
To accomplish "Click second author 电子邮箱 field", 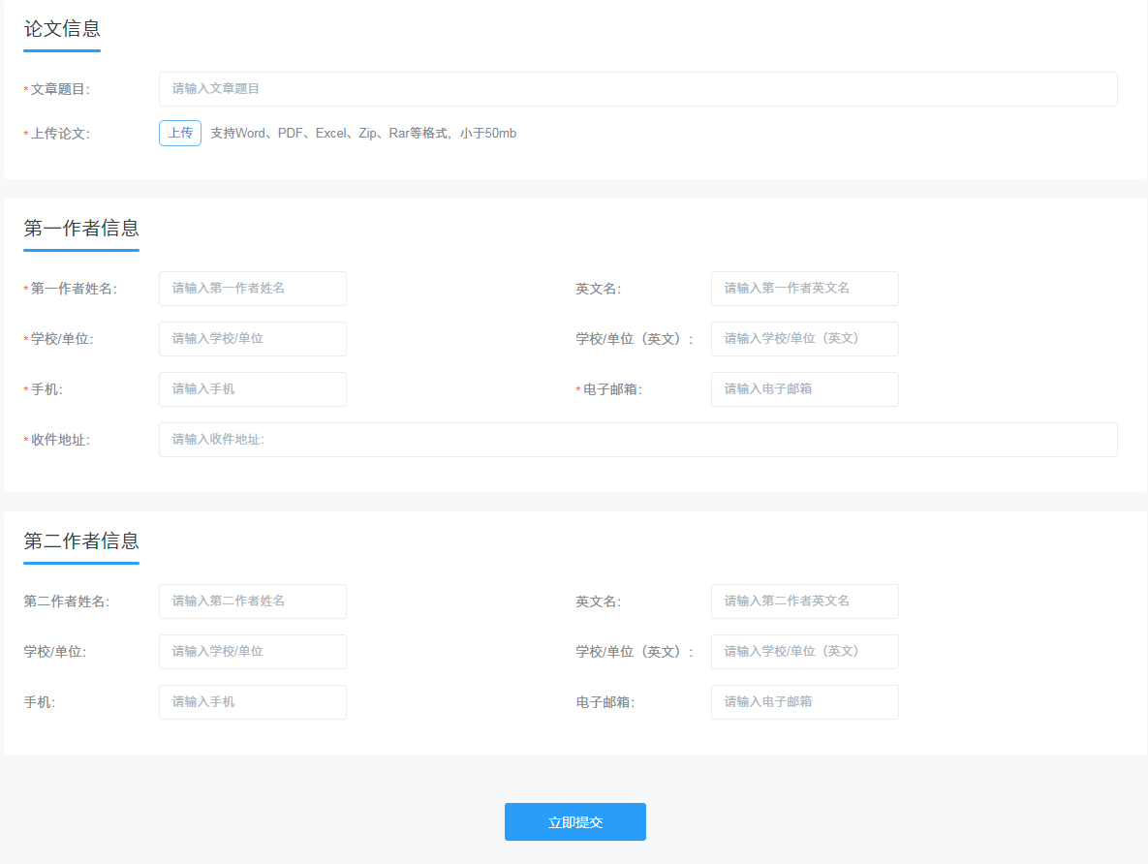I will pos(805,702).
